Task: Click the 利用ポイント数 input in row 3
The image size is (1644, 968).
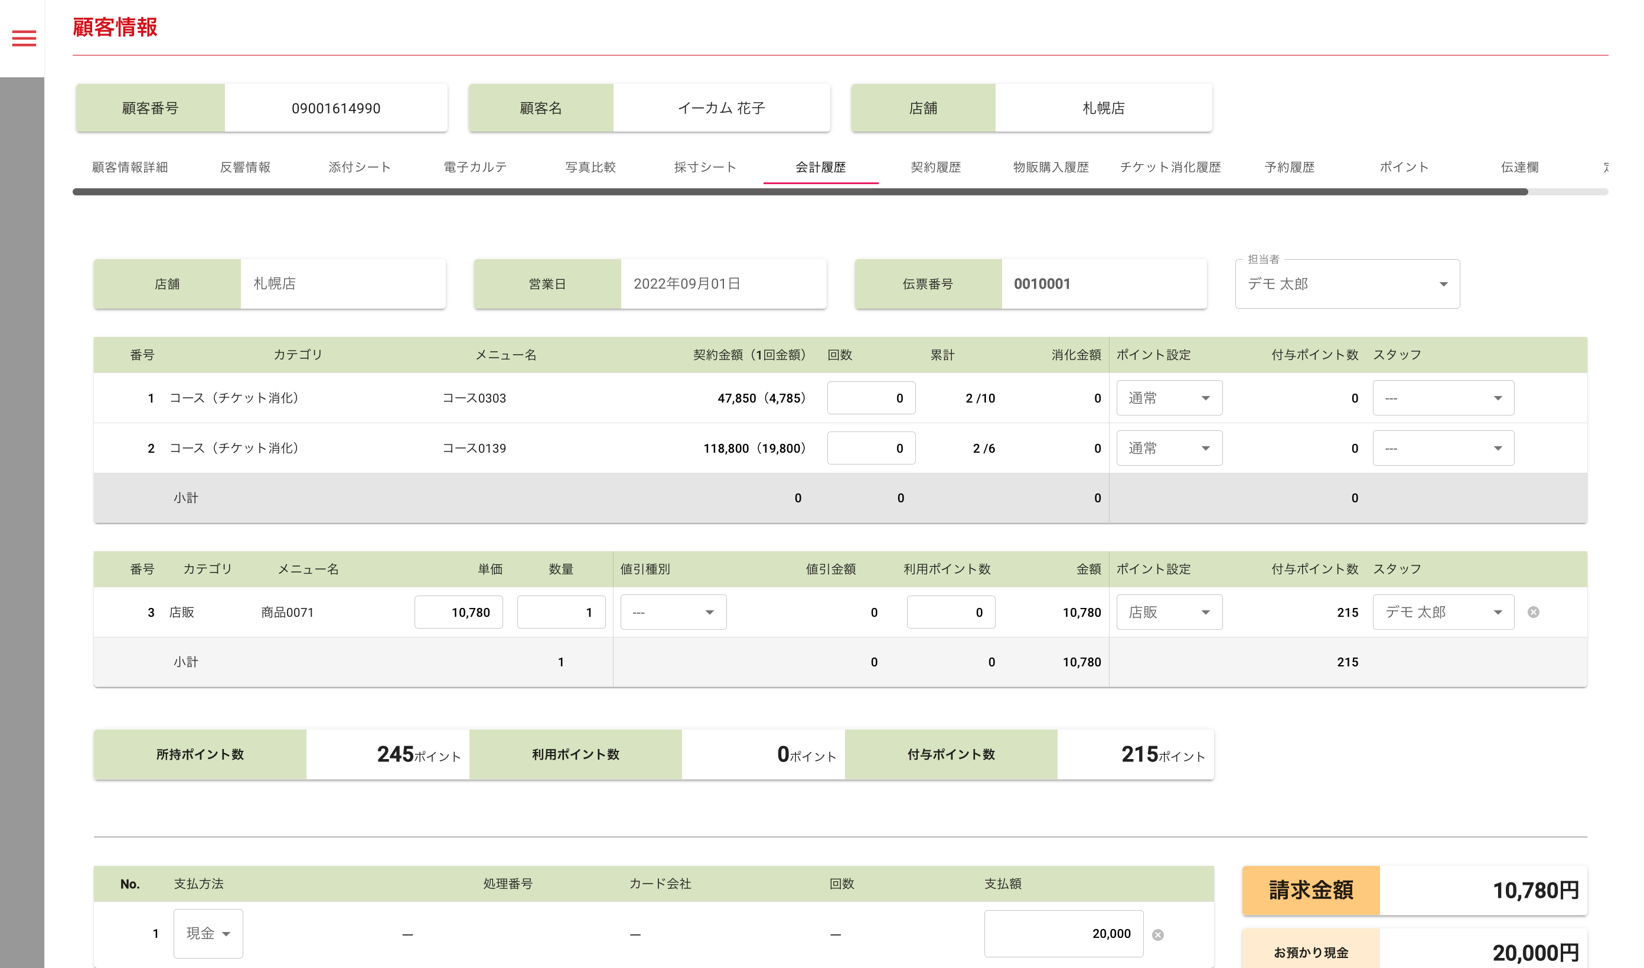Action: click(950, 612)
